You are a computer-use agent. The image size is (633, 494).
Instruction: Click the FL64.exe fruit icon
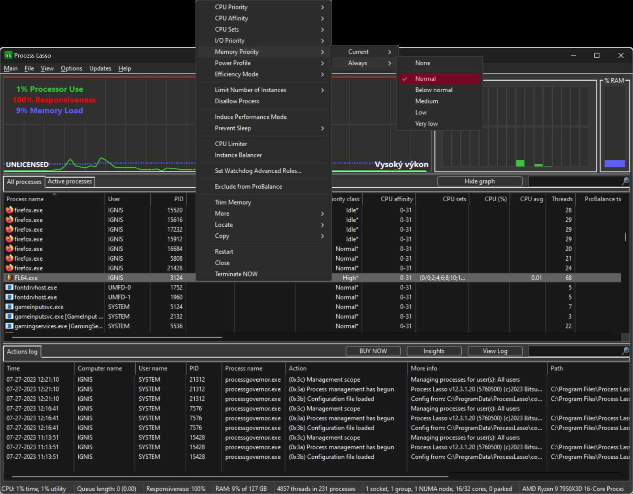click(x=9, y=278)
